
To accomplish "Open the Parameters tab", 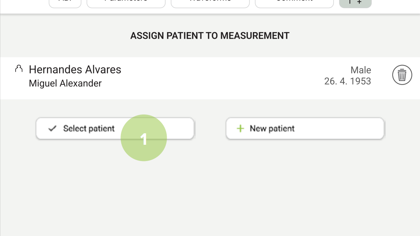I will [x=126, y=1].
